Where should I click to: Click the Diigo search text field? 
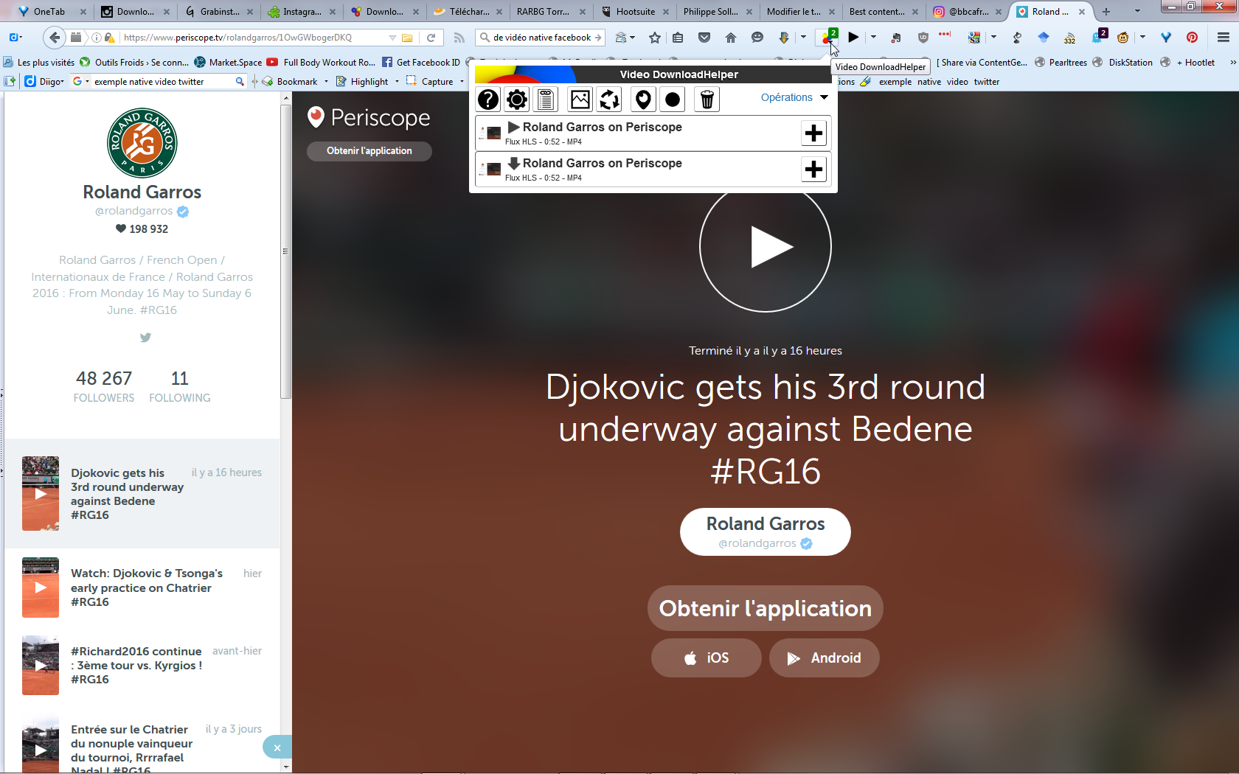162,82
